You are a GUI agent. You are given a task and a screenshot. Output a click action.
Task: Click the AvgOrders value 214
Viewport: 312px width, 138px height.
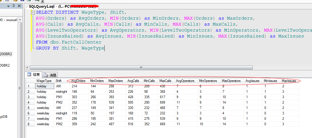[79, 86]
